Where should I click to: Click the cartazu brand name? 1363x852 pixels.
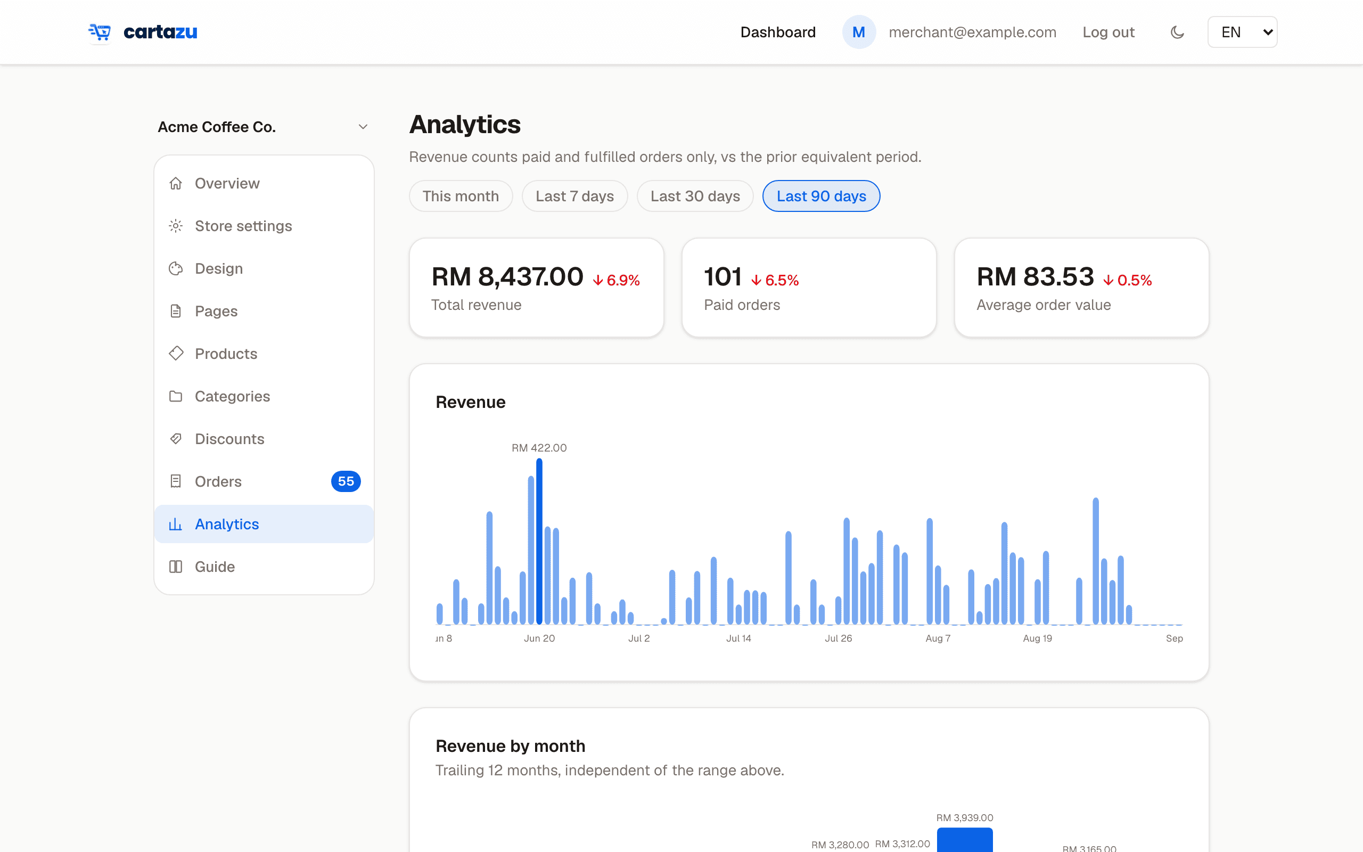pyautogui.click(x=160, y=32)
